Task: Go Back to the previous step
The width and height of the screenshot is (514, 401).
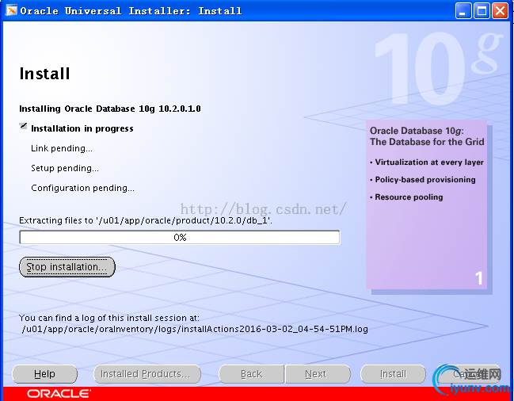Action: tap(251, 374)
